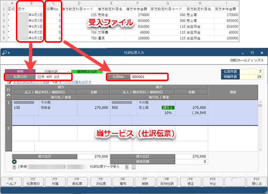
Task: Click the small icon right of next arrow
Action: tap(134, 167)
